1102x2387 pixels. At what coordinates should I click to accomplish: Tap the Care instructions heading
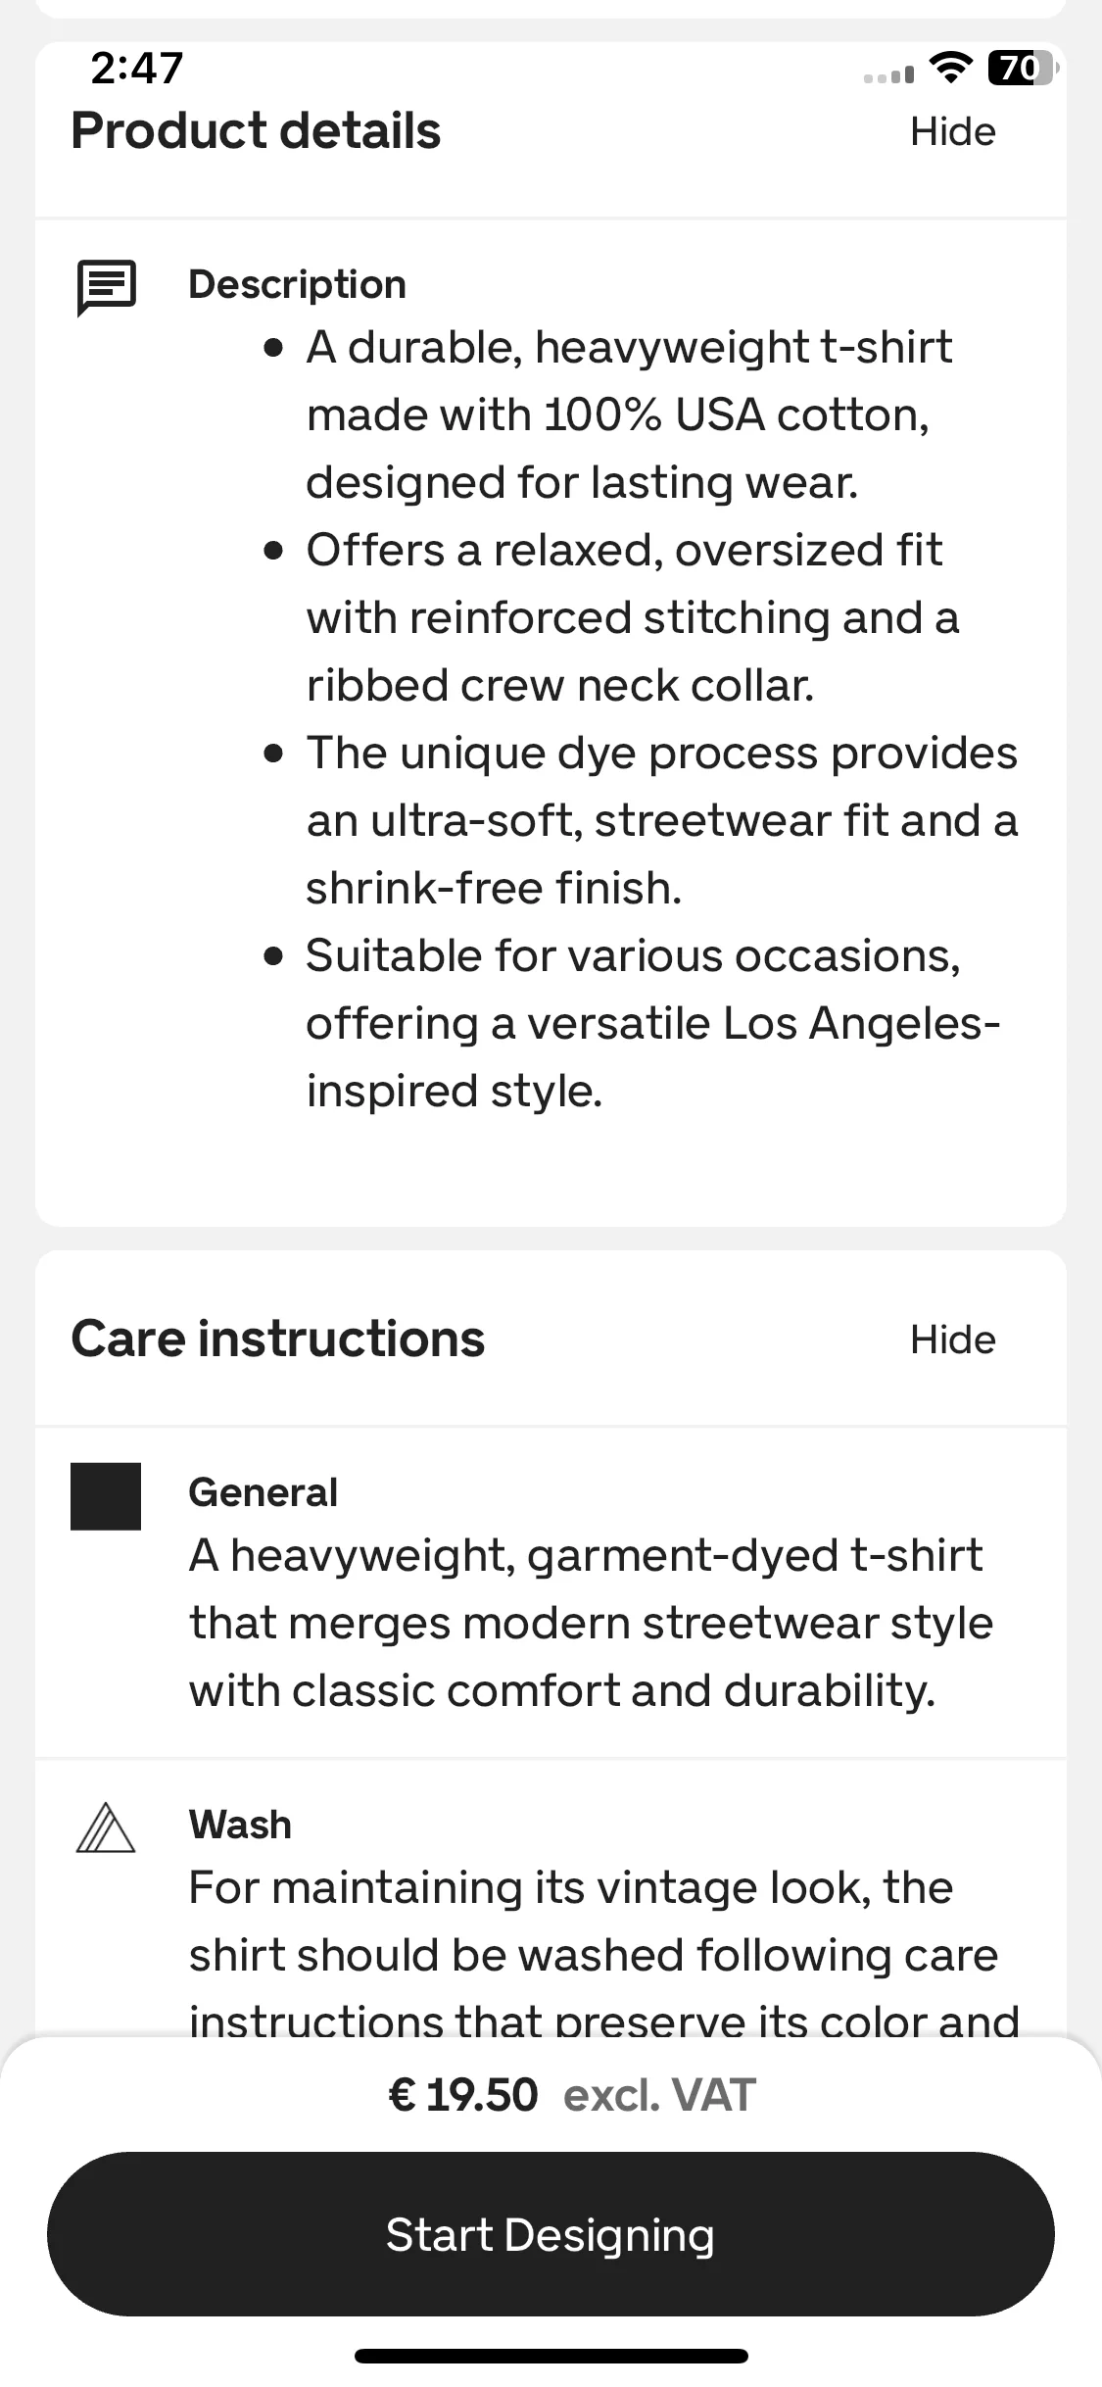(x=278, y=1340)
